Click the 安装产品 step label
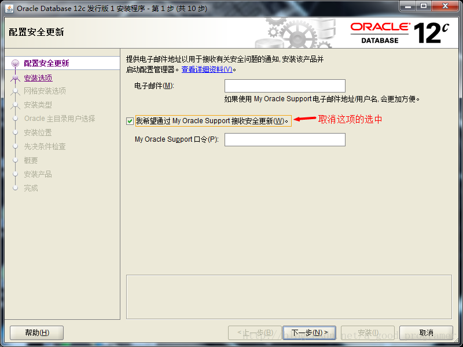463x347 pixels. coord(38,174)
